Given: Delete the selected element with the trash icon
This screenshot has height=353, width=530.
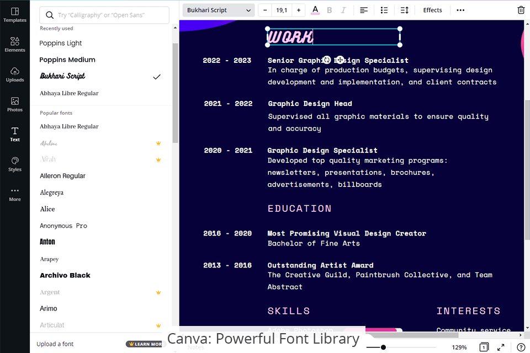Looking at the screenshot, I should coord(521,10).
